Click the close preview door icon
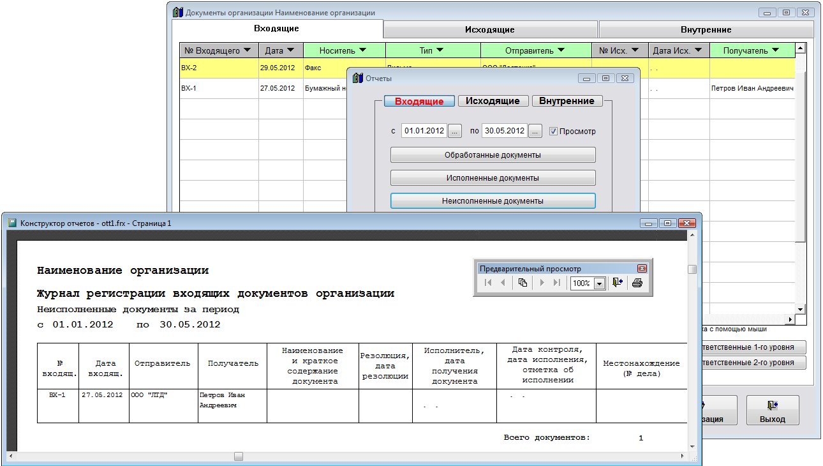 (x=617, y=283)
